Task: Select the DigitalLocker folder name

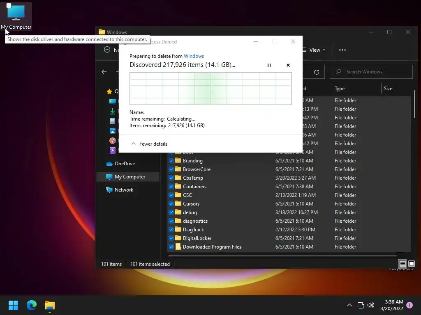Action: click(x=197, y=238)
